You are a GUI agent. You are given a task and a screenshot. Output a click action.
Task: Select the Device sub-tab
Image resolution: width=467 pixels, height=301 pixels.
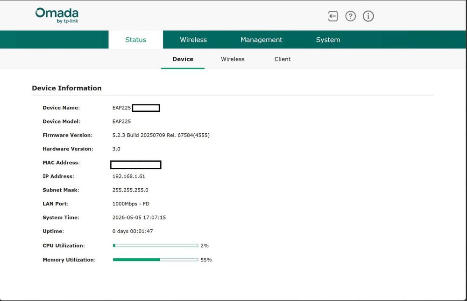click(183, 59)
